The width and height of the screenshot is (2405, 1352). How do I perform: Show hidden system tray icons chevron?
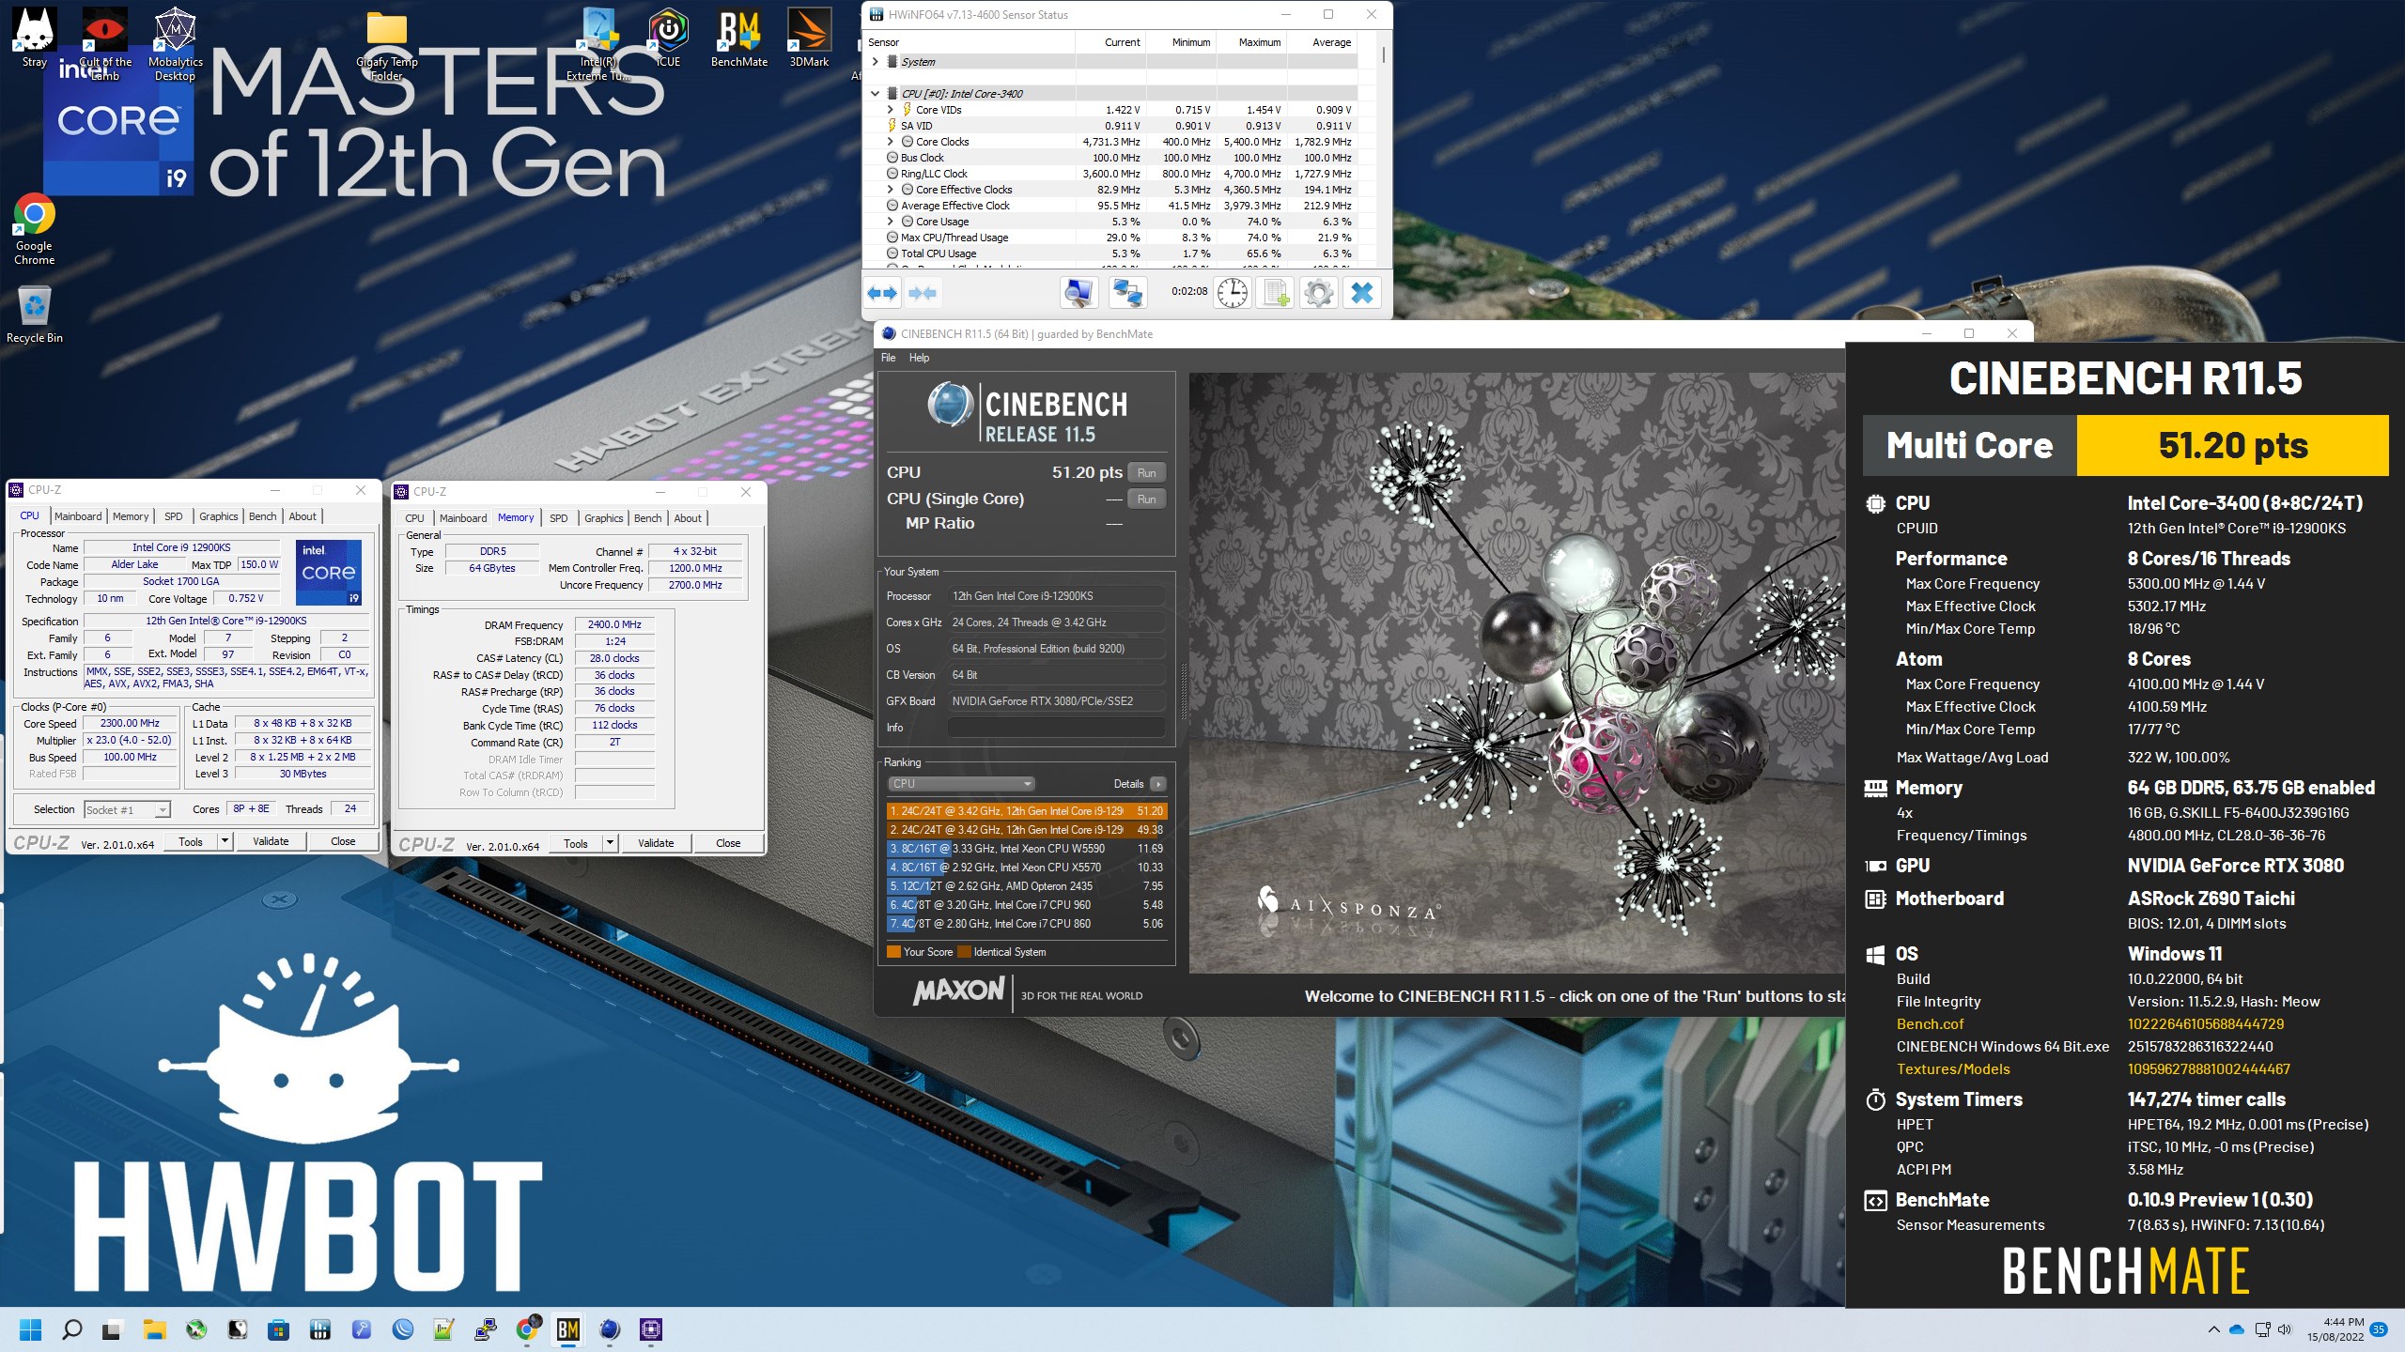point(2213,1329)
